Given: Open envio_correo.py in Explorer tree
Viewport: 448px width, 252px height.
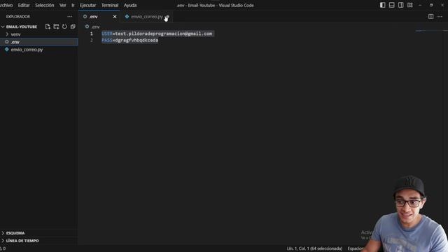Looking at the screenshot, I should coord(39,50).
